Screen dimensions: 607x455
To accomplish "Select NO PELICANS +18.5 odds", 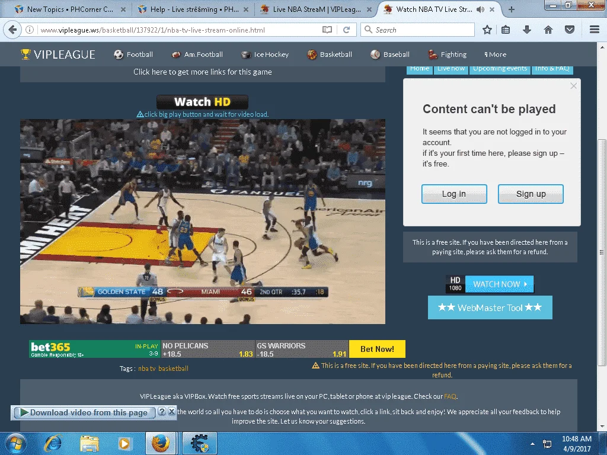I will coord(207,349).
